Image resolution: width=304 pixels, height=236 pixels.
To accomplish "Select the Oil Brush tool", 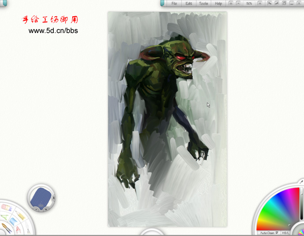I will coord(7,228).
